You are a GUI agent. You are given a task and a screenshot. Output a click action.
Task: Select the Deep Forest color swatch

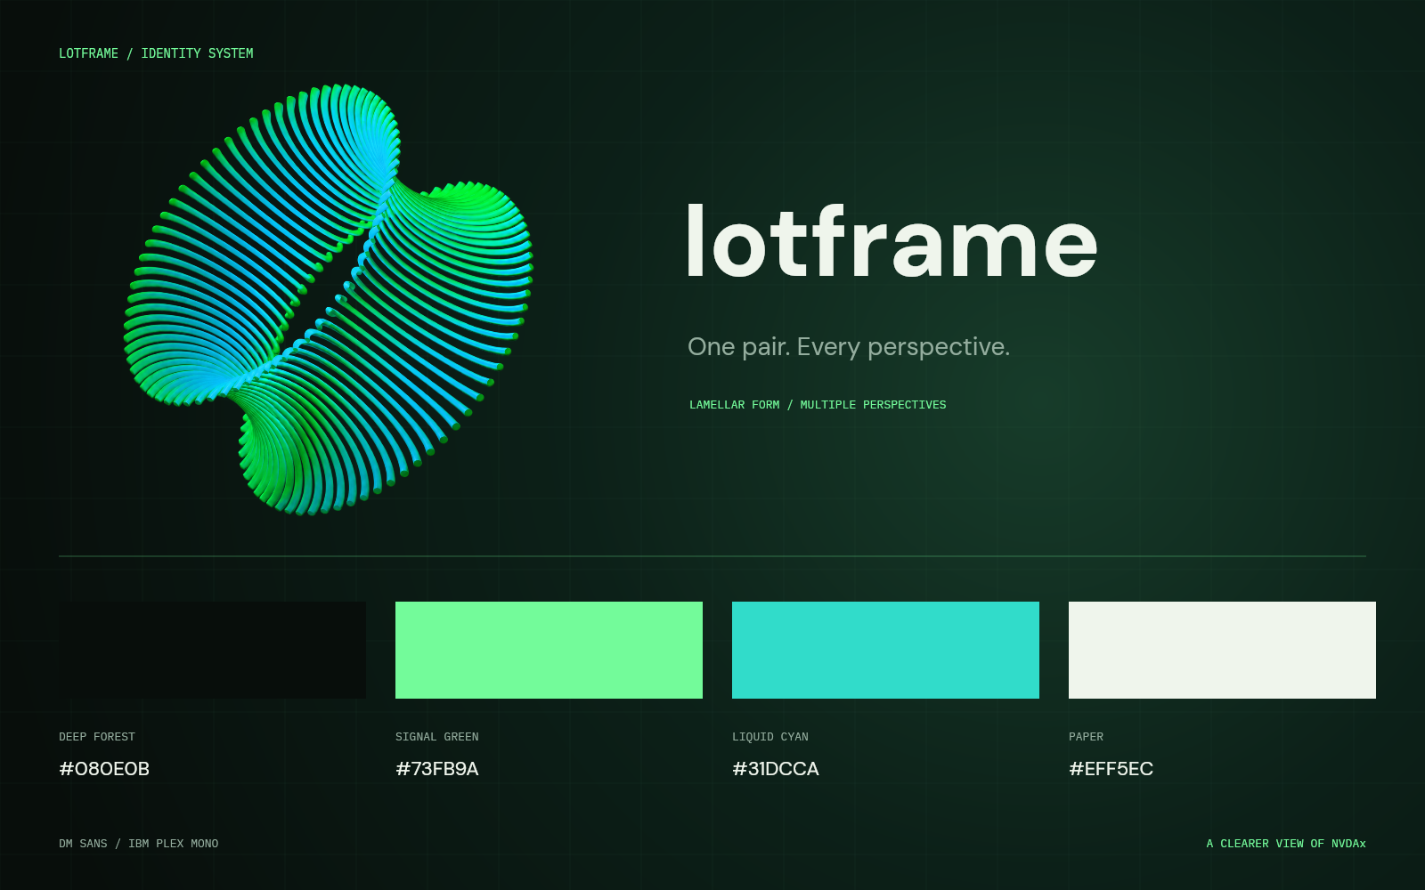212,650
